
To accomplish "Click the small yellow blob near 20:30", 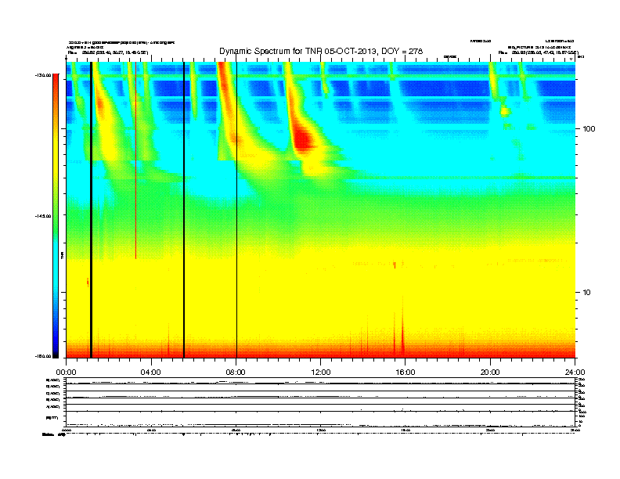I will pos(505,111).
